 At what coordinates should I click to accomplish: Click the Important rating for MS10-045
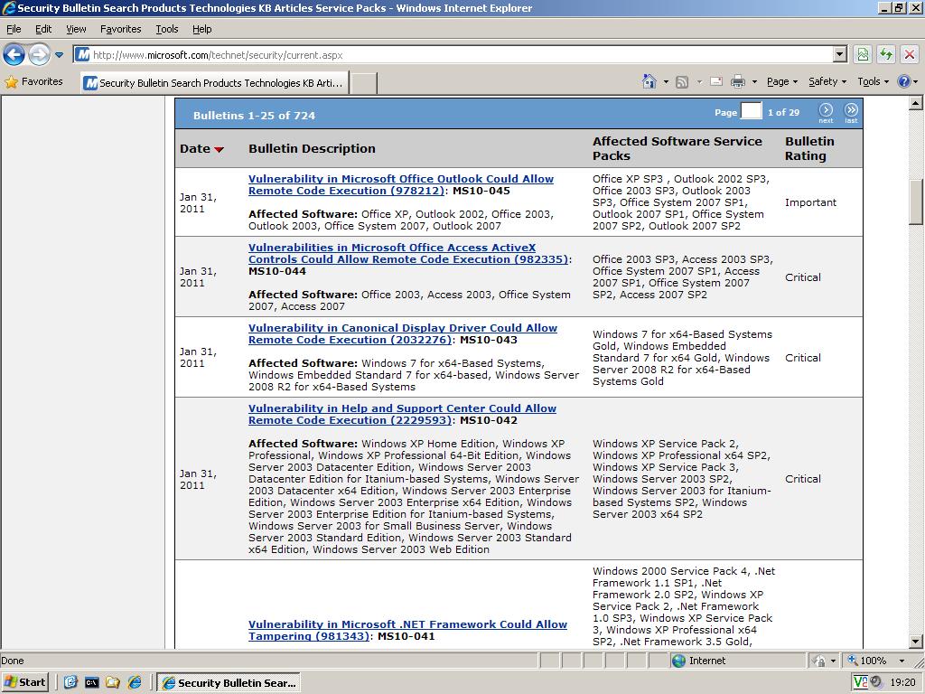[810, 202]
